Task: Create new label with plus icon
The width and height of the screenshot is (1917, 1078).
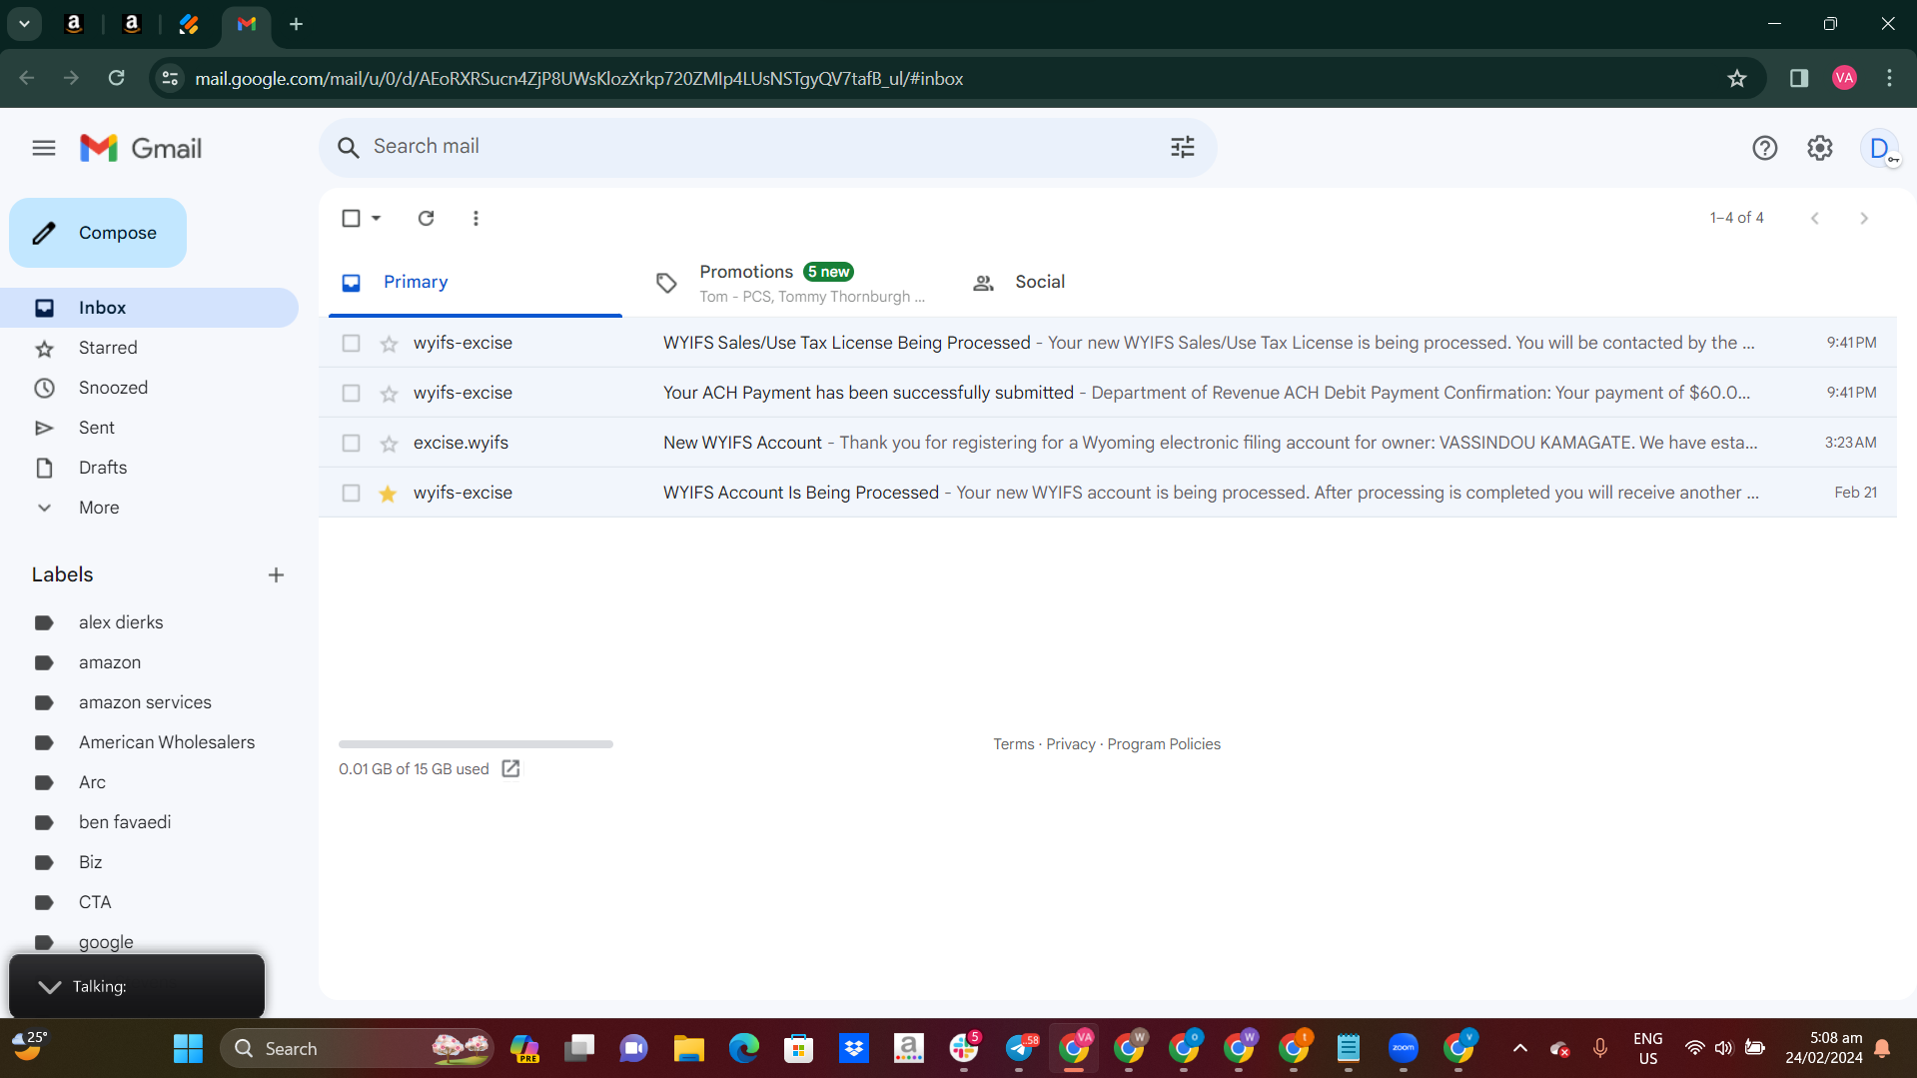Action: [x=277, y=575]
